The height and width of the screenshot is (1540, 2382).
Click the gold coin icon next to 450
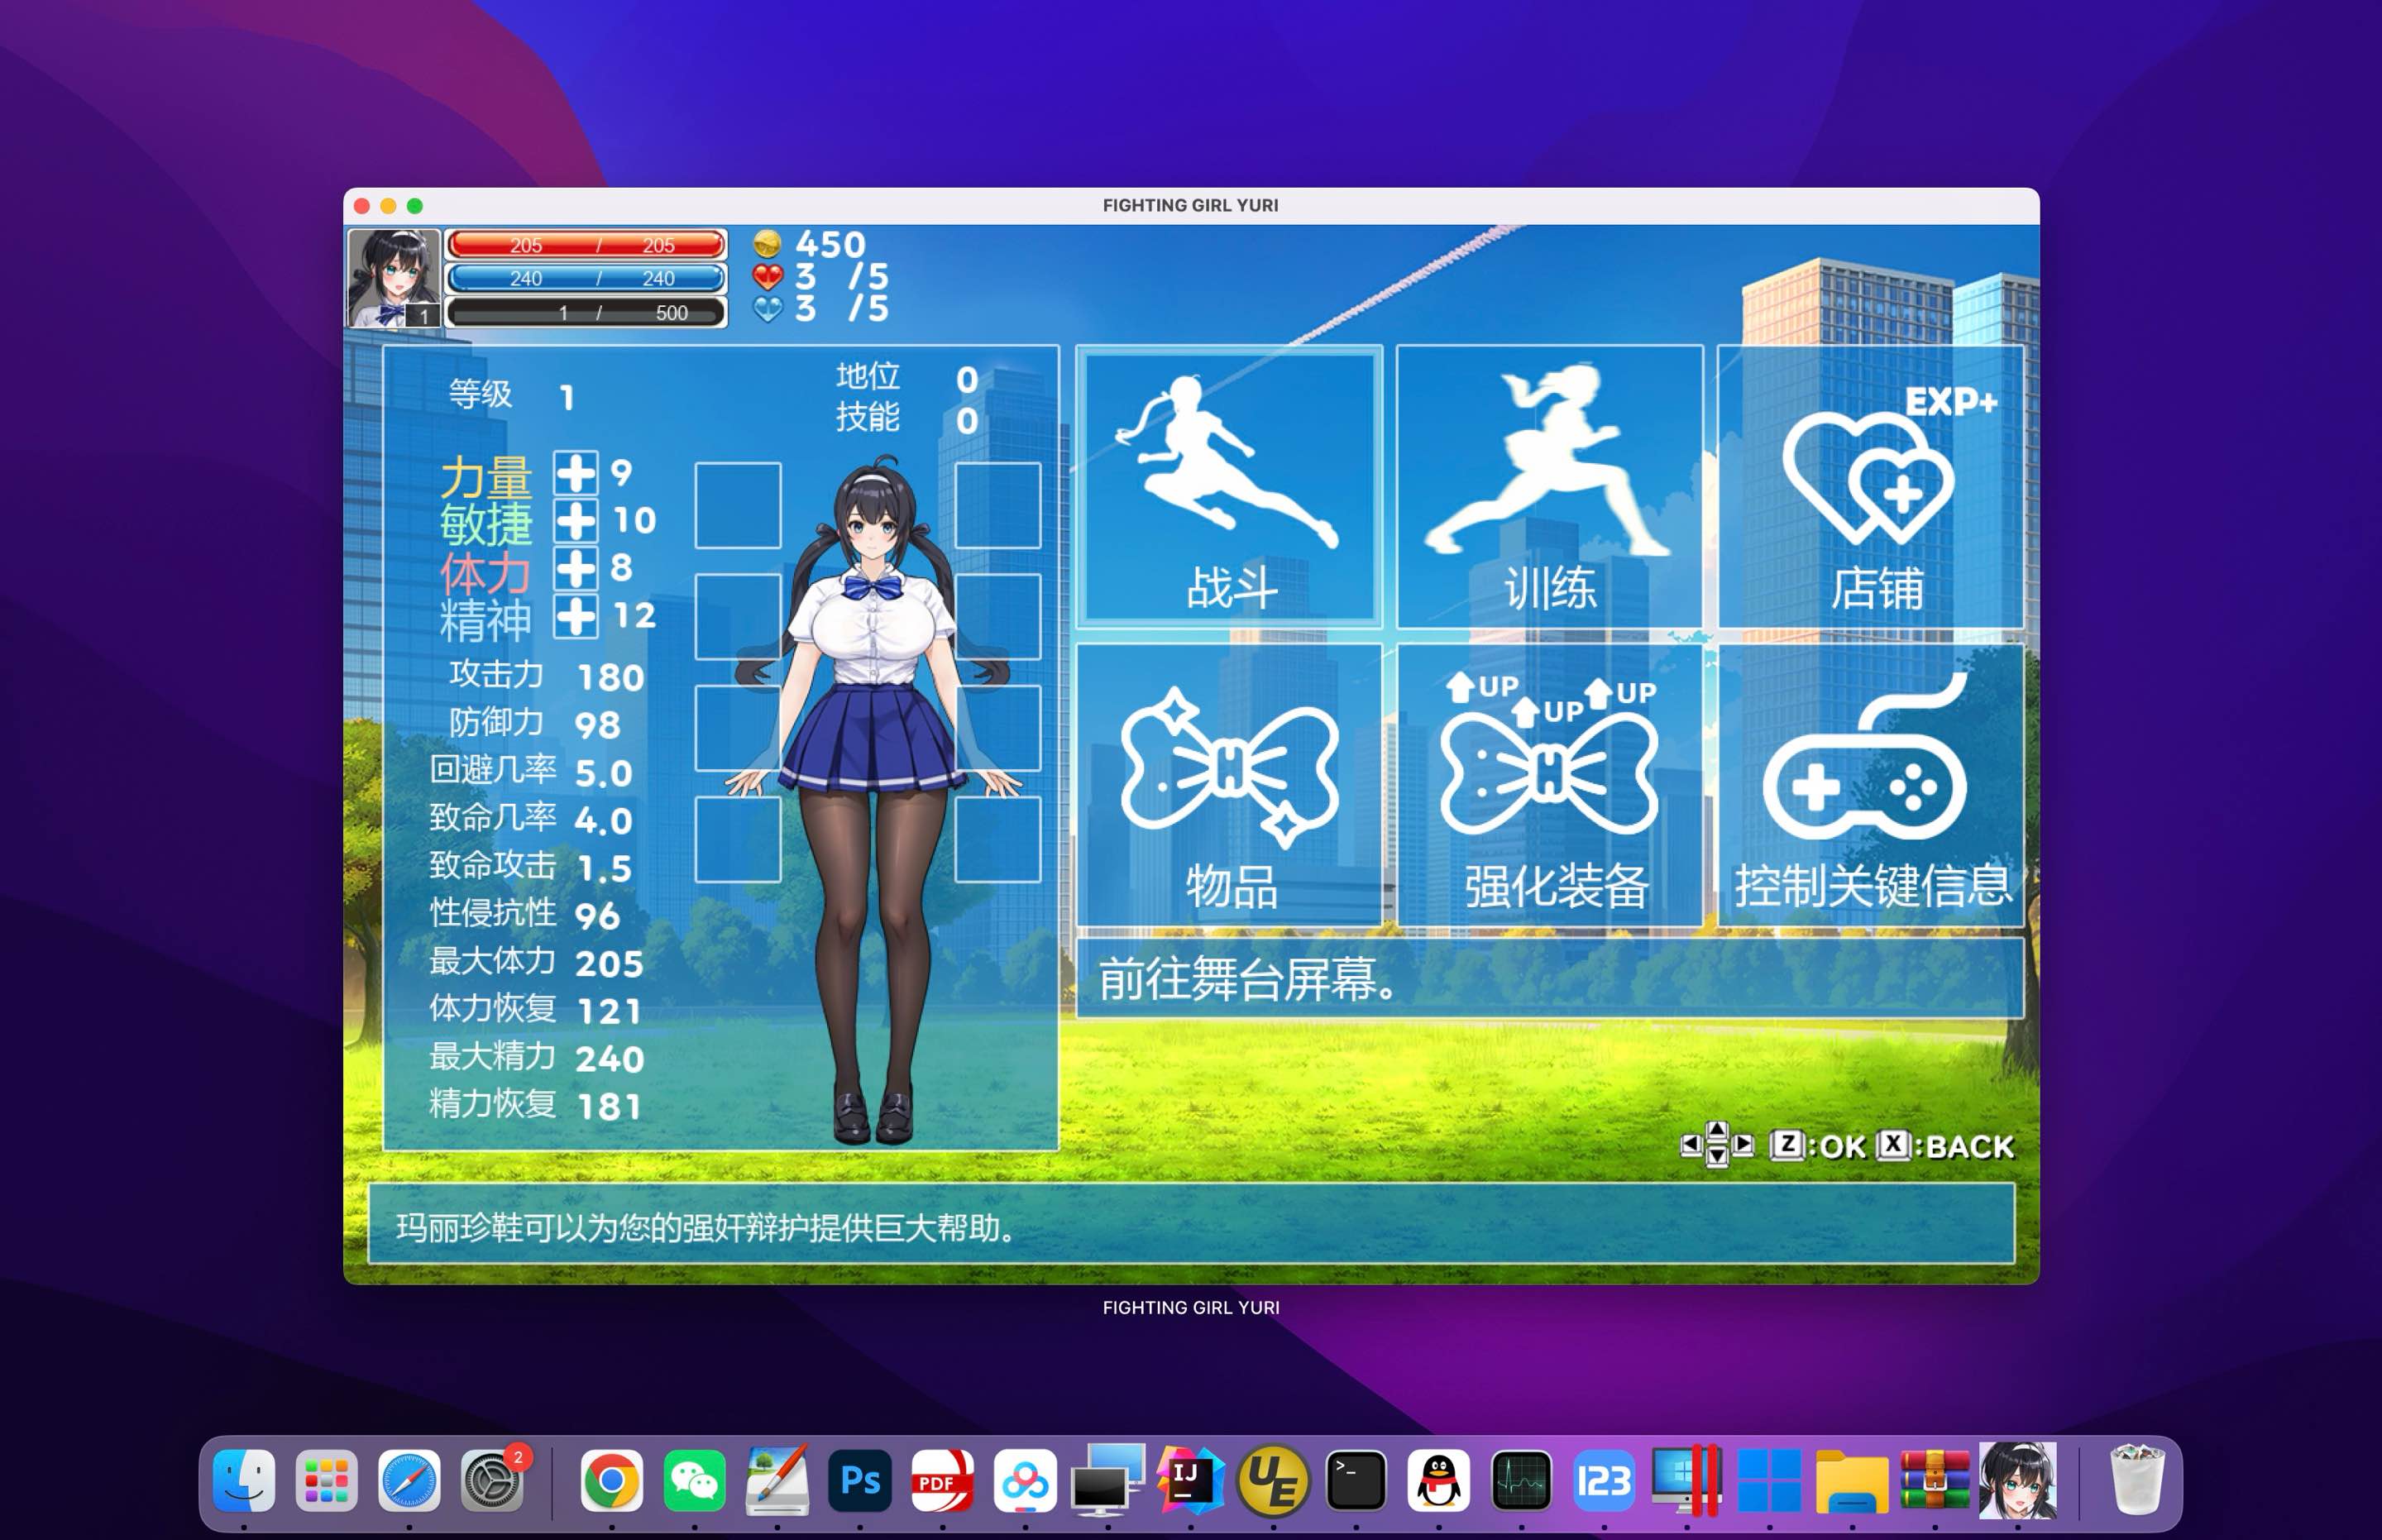tap(767, 243)
